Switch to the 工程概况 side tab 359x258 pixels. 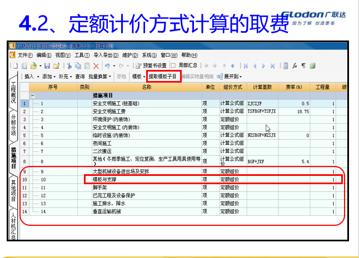click(13, 93)
